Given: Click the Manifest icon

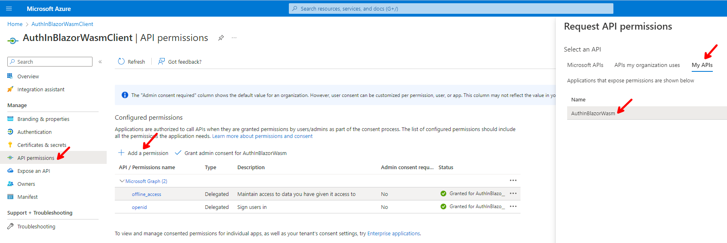Looking at the screenshot, I should coord(10,197).
